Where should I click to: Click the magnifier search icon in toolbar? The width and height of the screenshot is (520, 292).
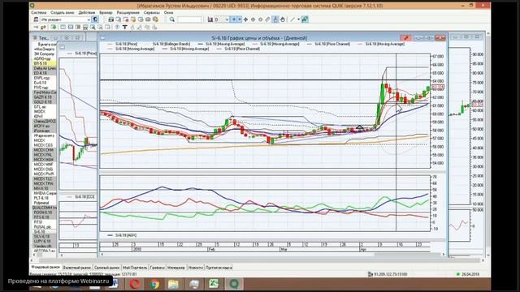coord(171,19)
